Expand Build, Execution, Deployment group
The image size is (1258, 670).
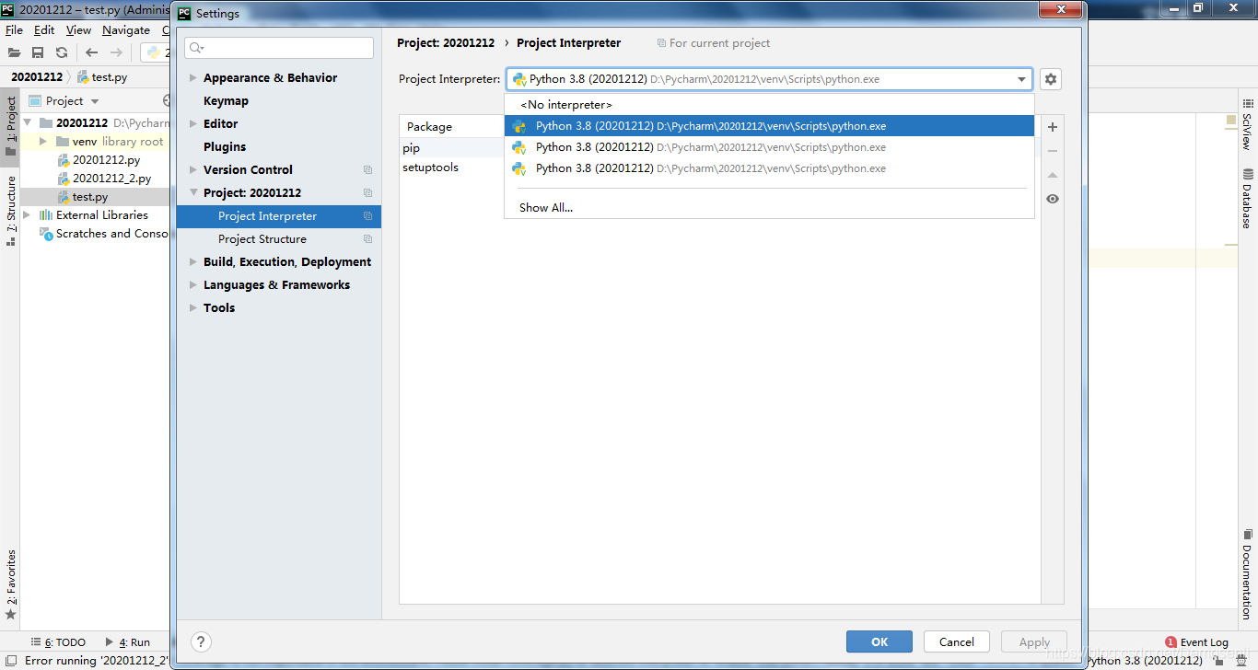pos(192,262)
